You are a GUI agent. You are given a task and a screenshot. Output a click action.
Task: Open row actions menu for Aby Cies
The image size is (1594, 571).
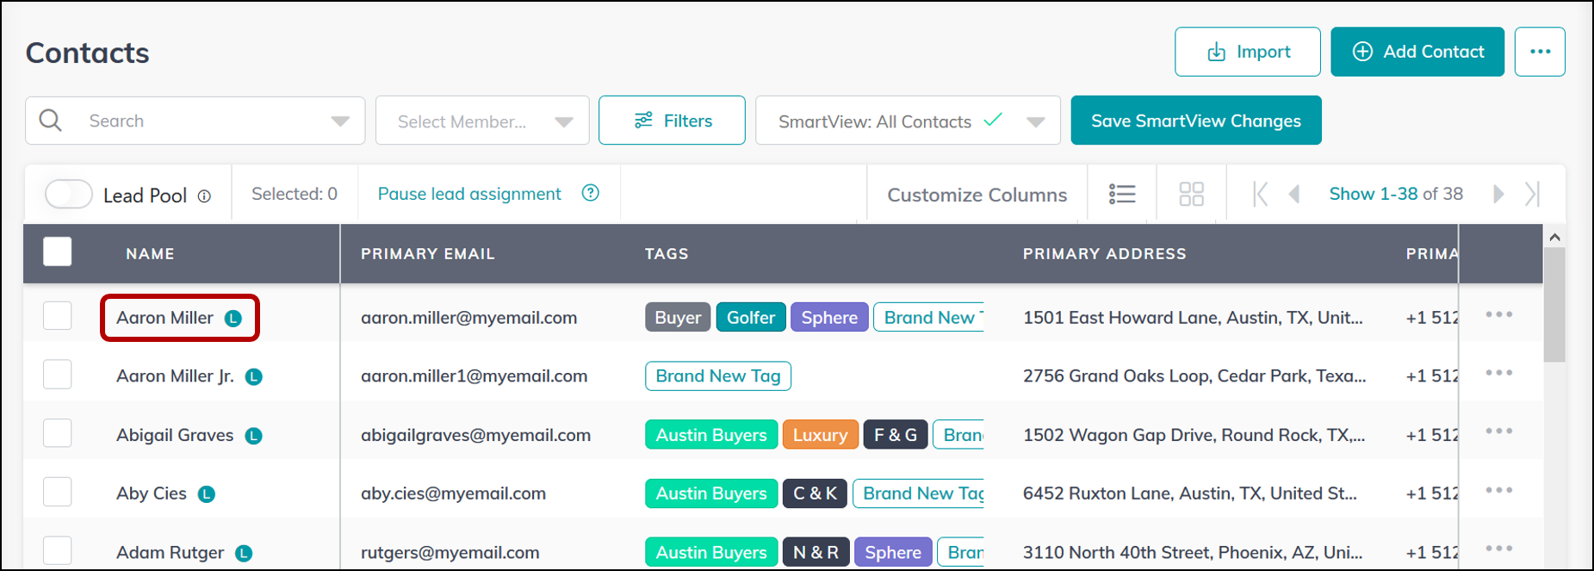pyautogui.click(x=1499, y=490)
